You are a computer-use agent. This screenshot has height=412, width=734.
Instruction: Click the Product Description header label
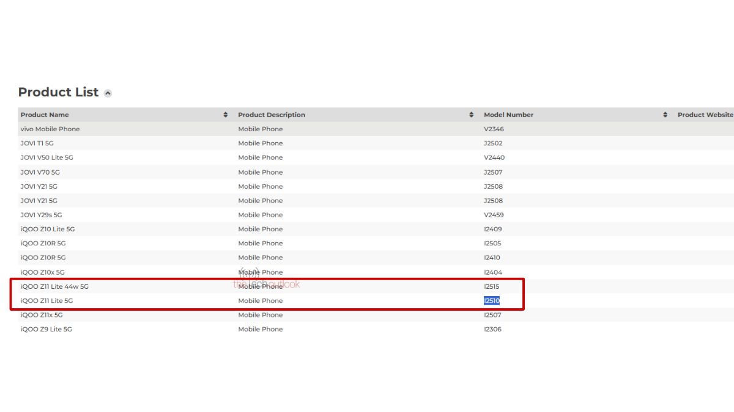pos(272,115)
